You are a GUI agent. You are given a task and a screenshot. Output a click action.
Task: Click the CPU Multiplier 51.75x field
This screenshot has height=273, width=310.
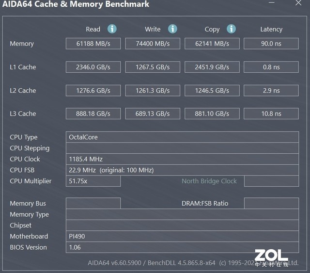coord(93,181)
